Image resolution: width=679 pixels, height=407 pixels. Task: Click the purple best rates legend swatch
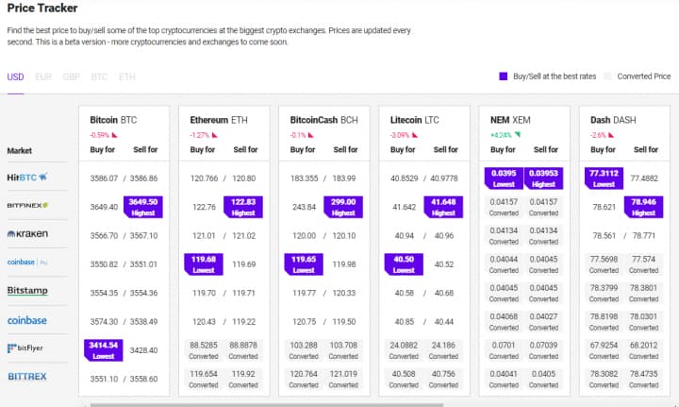tap(504, 76)
